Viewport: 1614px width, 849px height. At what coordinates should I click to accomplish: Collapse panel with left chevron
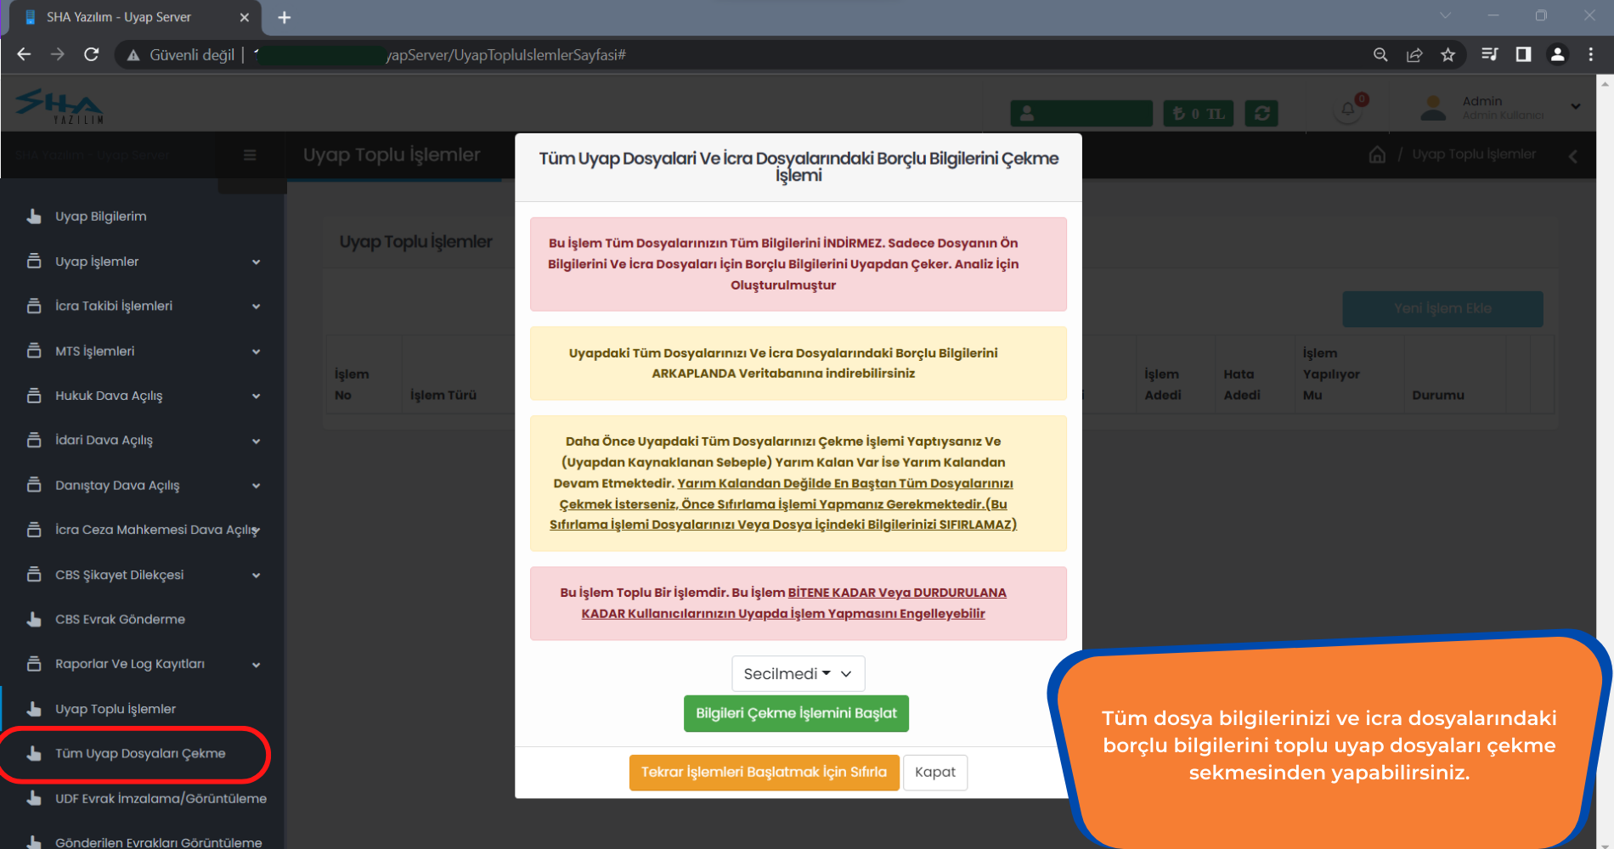coord(1572,156)
